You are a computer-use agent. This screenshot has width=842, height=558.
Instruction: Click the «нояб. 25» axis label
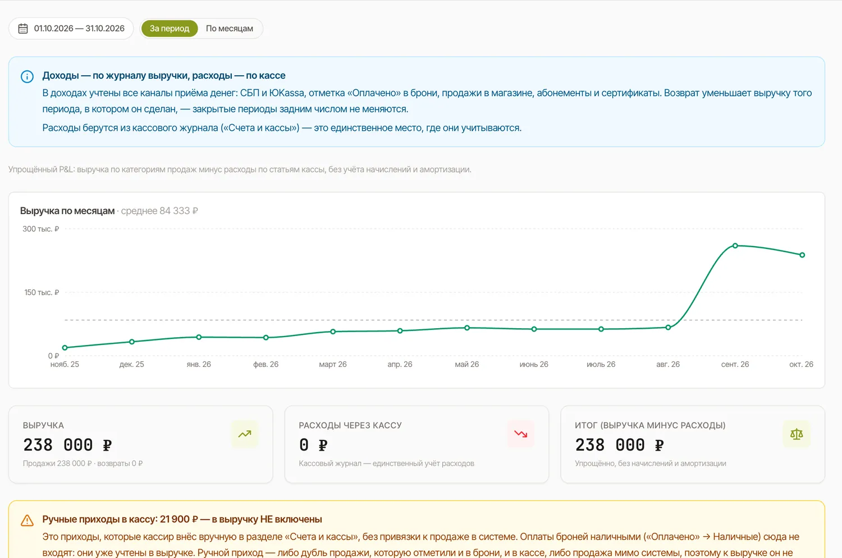coord(65,364)
